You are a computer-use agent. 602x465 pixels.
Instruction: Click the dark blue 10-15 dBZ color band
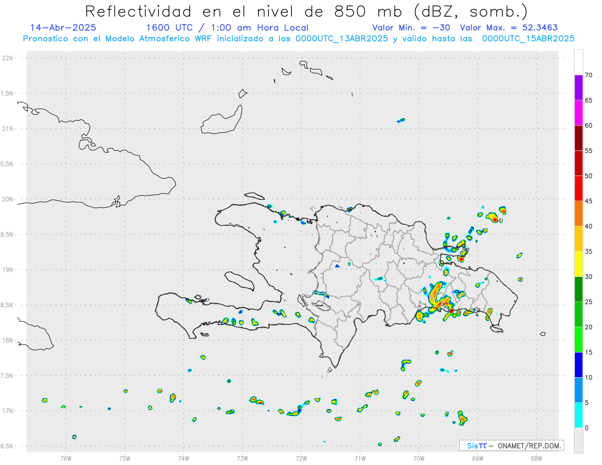point(578,365)
